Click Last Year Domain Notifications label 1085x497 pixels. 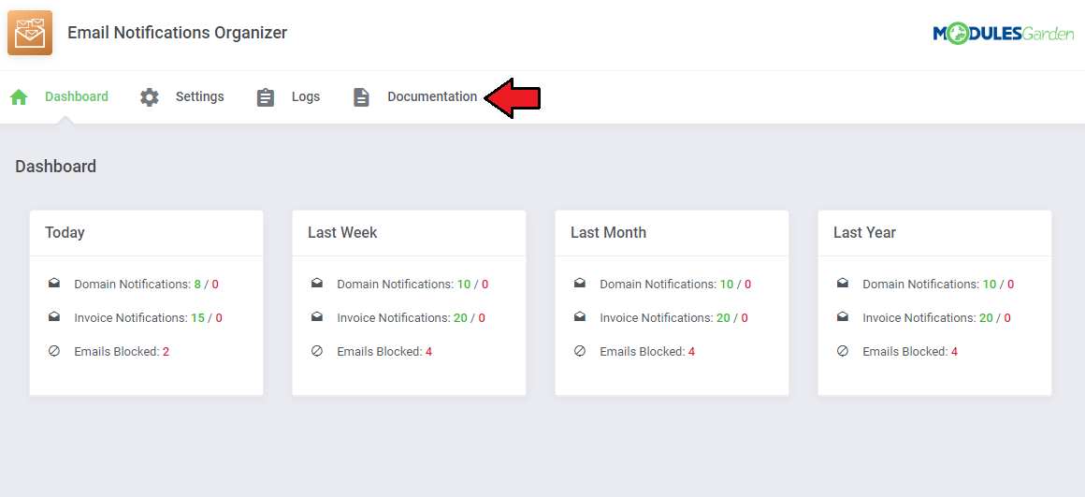click(x=921, y=284)
